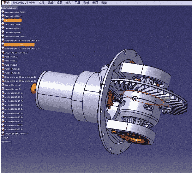The height and width of the screenshot is (173, 192).
Task: Select the M10-25 (M10-25.2) entry
Action: point(13,97)
